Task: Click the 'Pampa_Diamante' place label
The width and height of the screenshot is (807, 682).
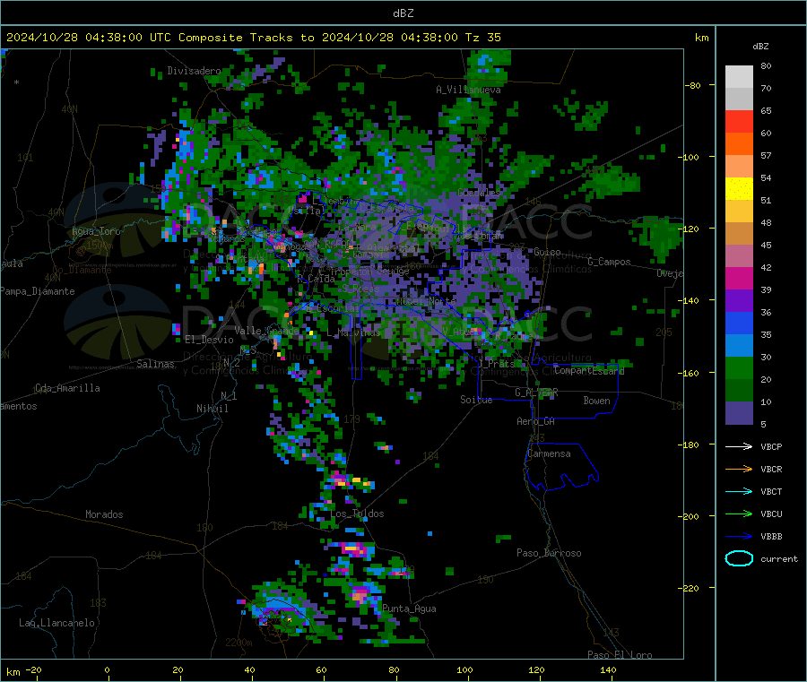Action: point(38,291)
